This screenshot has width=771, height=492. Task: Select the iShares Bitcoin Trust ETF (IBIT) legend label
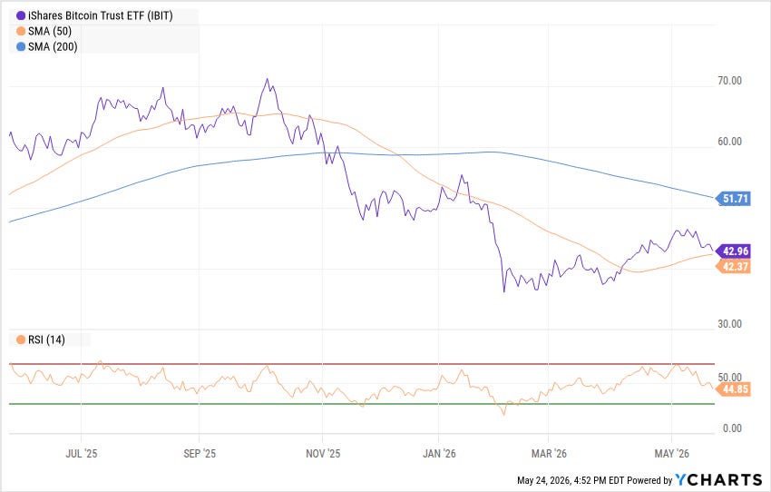tap(101, 15)
